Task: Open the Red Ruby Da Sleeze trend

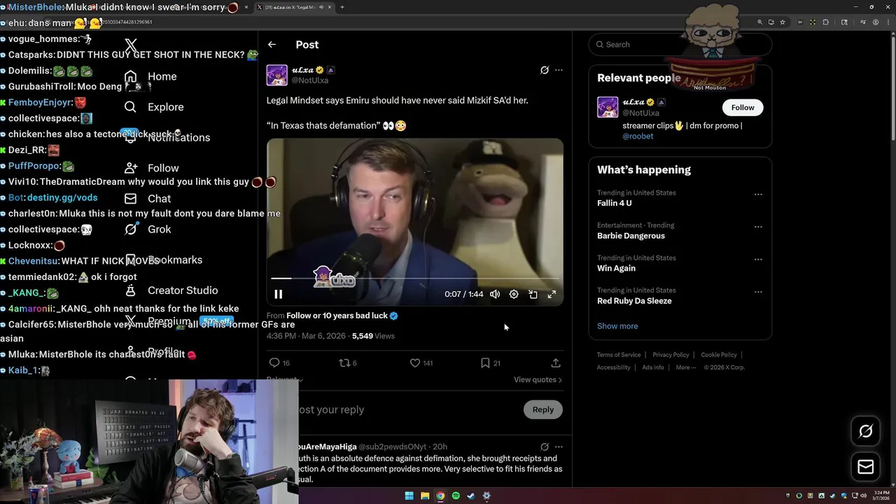Action: [634, 301]
